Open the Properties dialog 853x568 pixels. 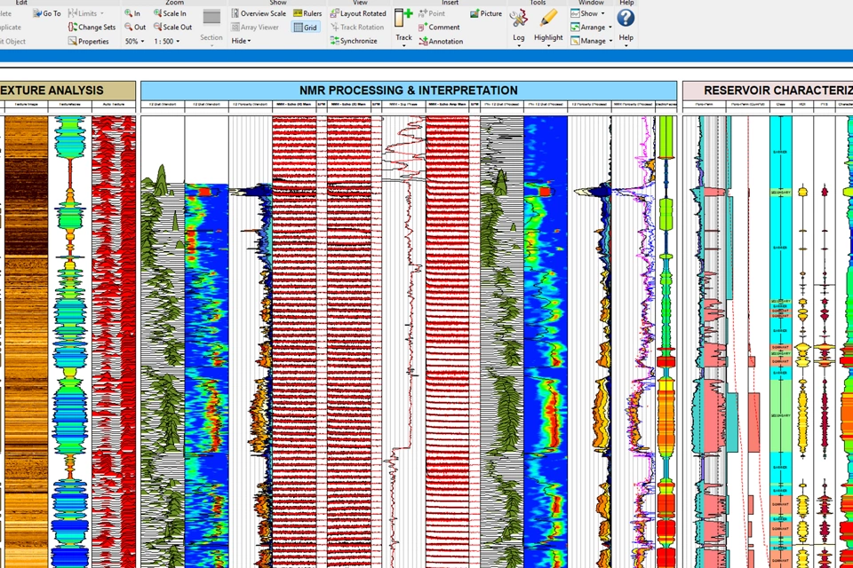pyautogui.click(x=89, y=41)
